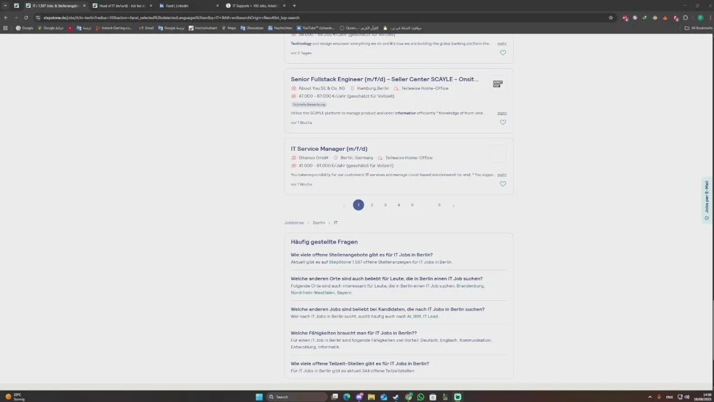
Task: Click the address bar URL
Action: [x=171, y=17]
